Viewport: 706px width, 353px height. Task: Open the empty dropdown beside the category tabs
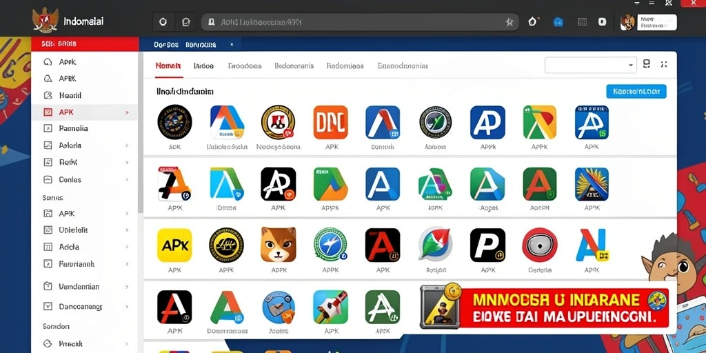coord(591,65)
